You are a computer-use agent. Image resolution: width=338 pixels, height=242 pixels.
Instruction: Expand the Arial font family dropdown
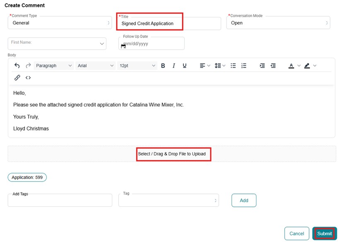(96, 65)
